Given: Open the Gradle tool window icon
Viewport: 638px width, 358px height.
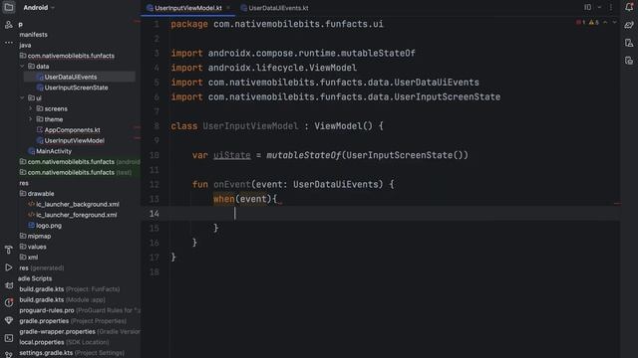Looking at the screenshot, I should pos(629,25).
